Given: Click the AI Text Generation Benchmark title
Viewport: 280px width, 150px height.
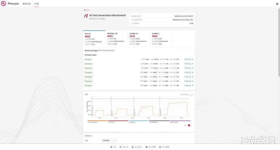Looking at the screenshot, I should coord(108,15).
